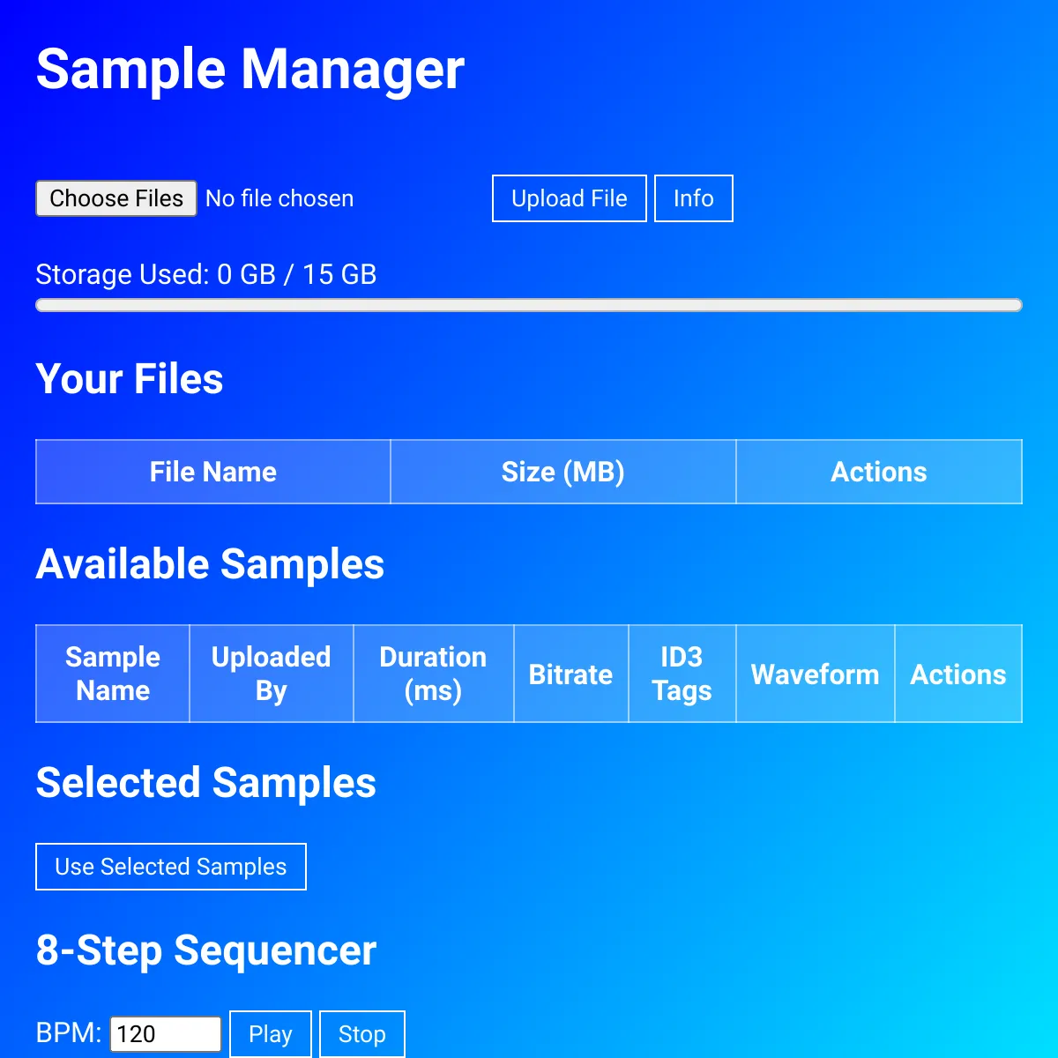Stop the sequencer playback
1058x1058 pixels.
click(x=361, y=1033)
